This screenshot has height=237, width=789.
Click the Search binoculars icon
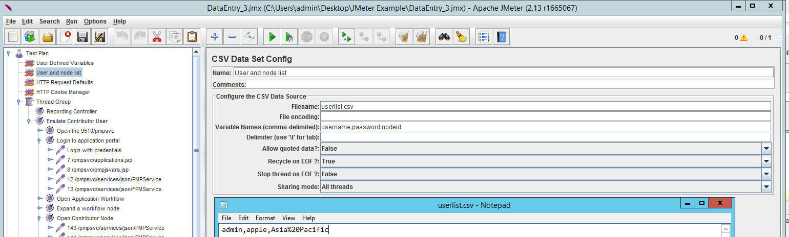point(444,37)
